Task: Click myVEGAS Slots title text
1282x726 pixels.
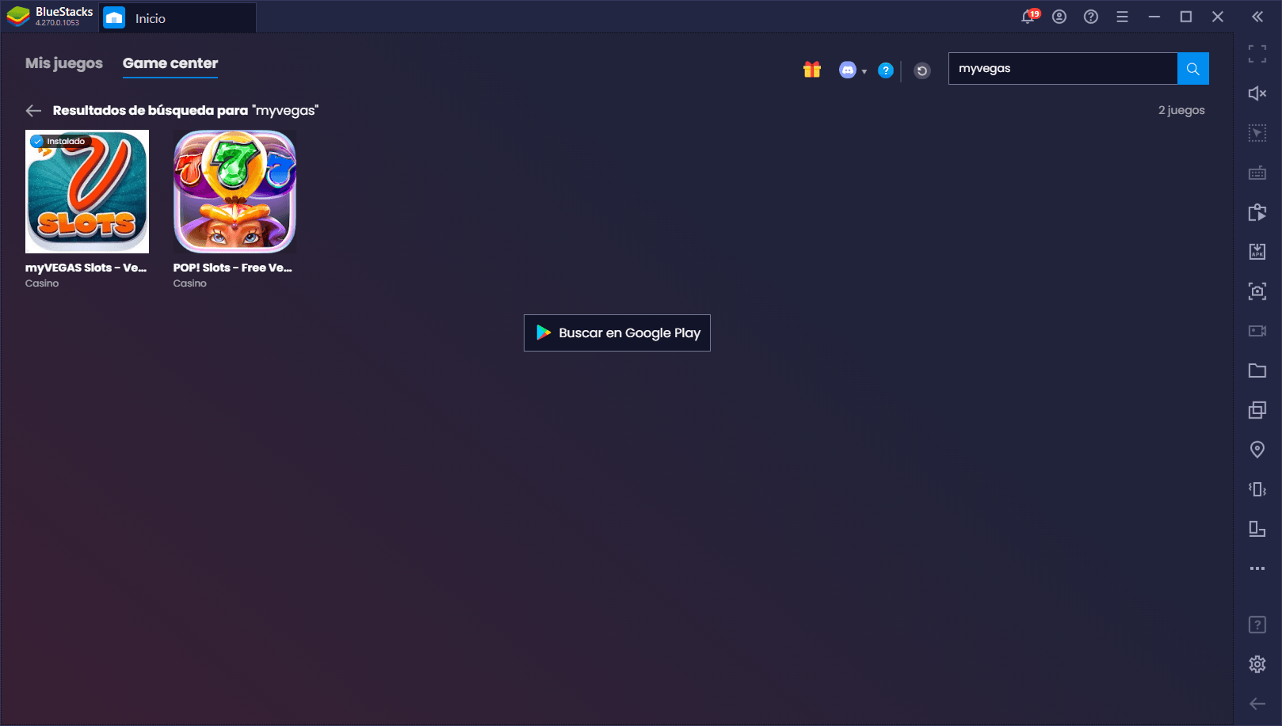Action: pyautogui.click(x=86, y=268)
